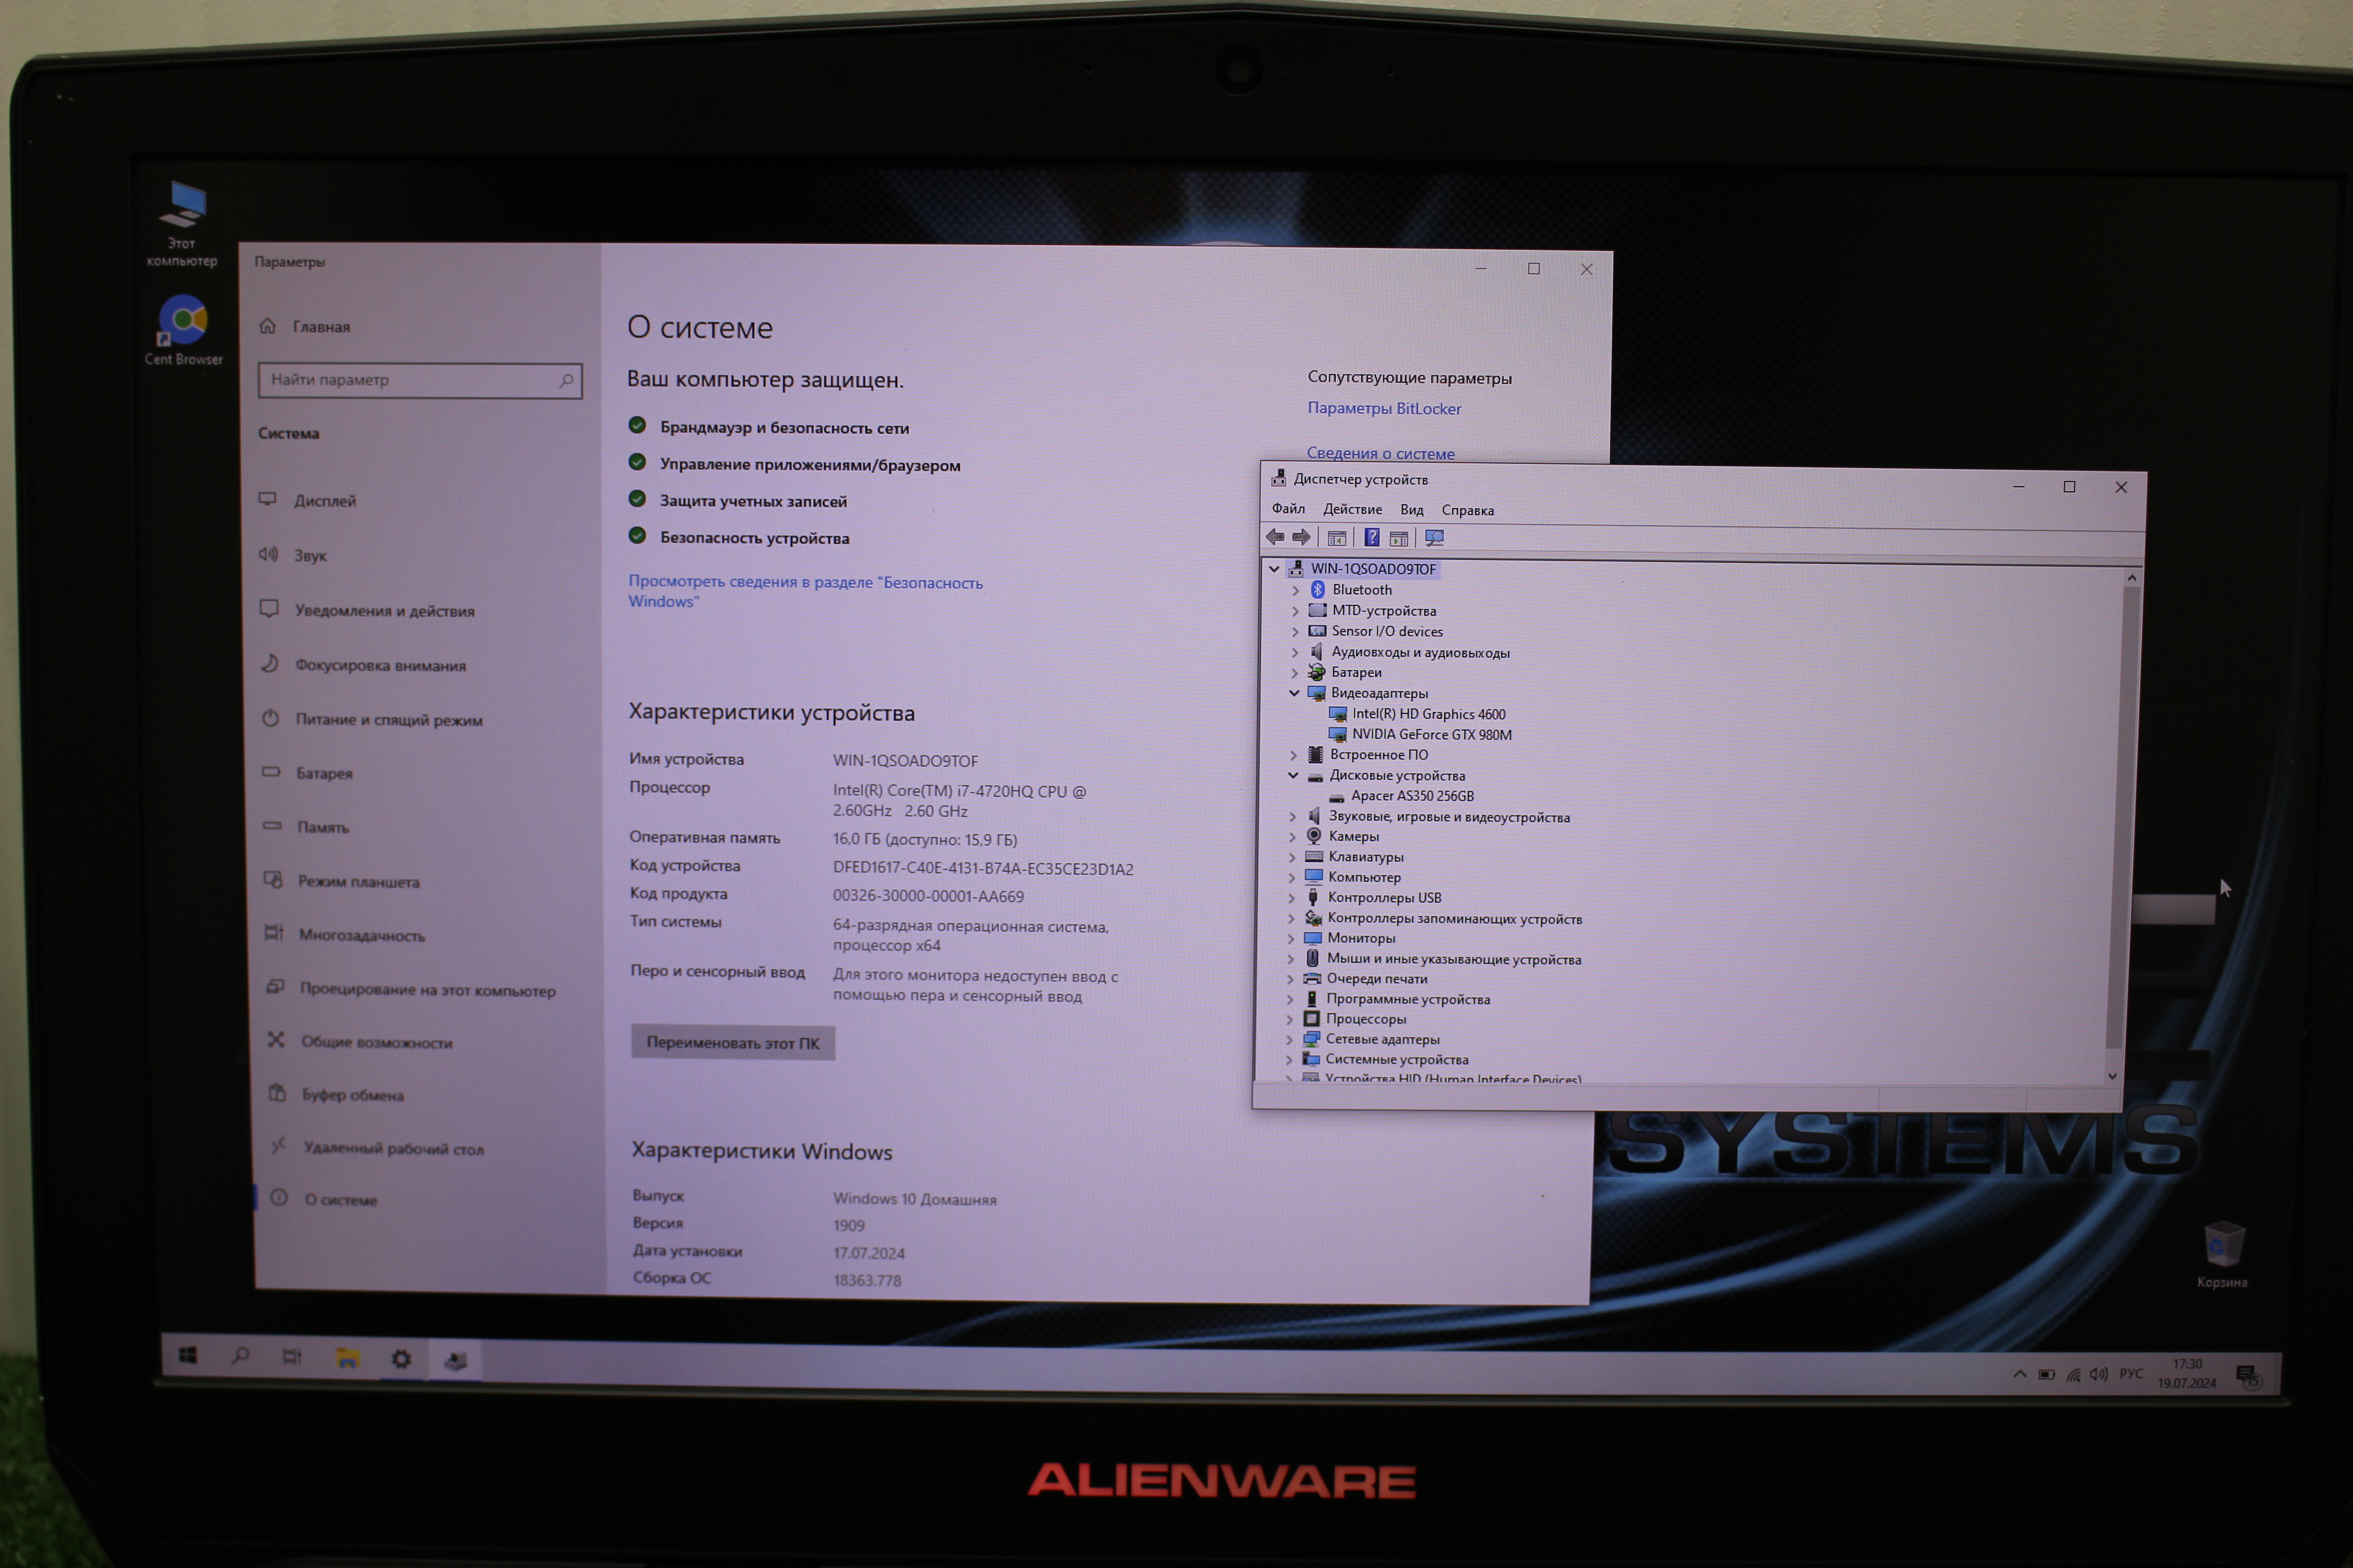Click the Код продукта value 00326-30000-00001-AA669
Image resolution: width=2353 pixels, height=1568 pixels.
click(928, 896)
